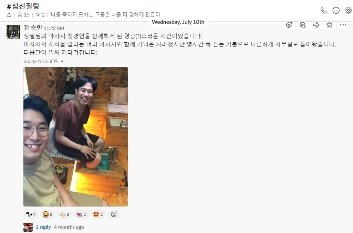Share message with forward arrow icon
The width and height of the screenshot is (353, 233).
click(316, 25)
